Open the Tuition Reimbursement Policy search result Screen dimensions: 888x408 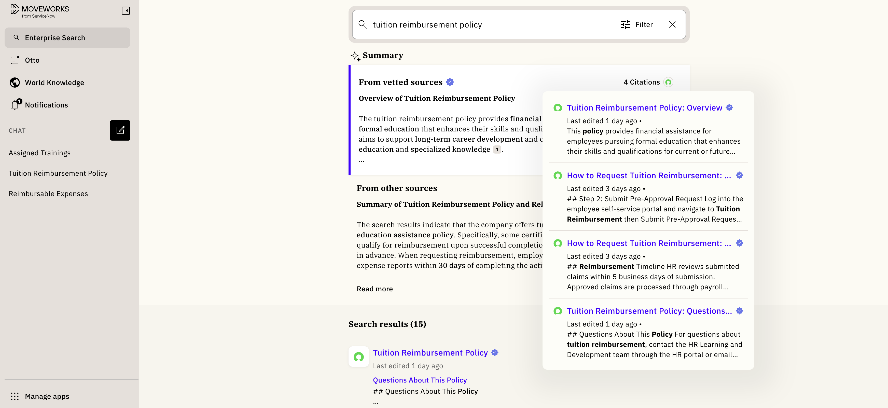click(430, 352)
